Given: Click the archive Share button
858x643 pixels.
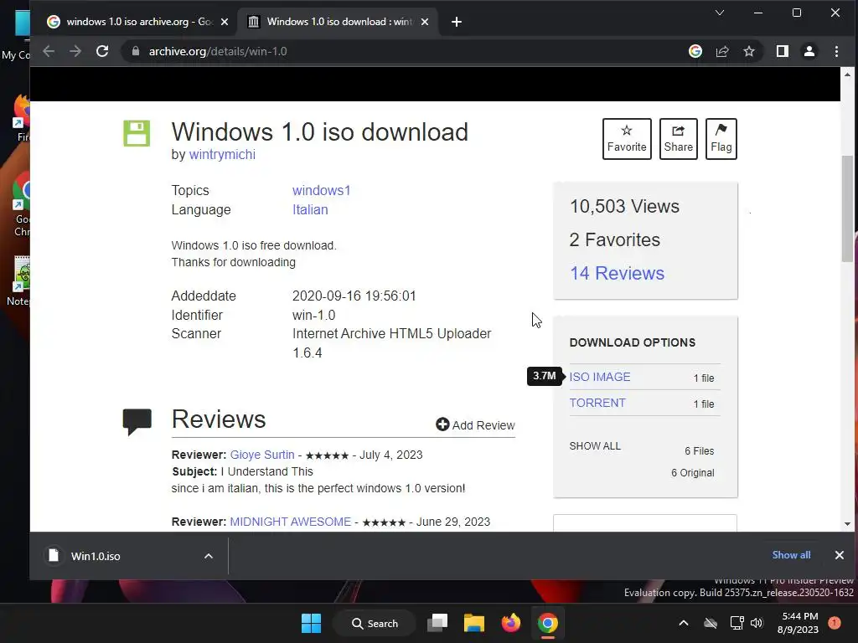Looking at the screenshot, I should [x=678, y=139].
